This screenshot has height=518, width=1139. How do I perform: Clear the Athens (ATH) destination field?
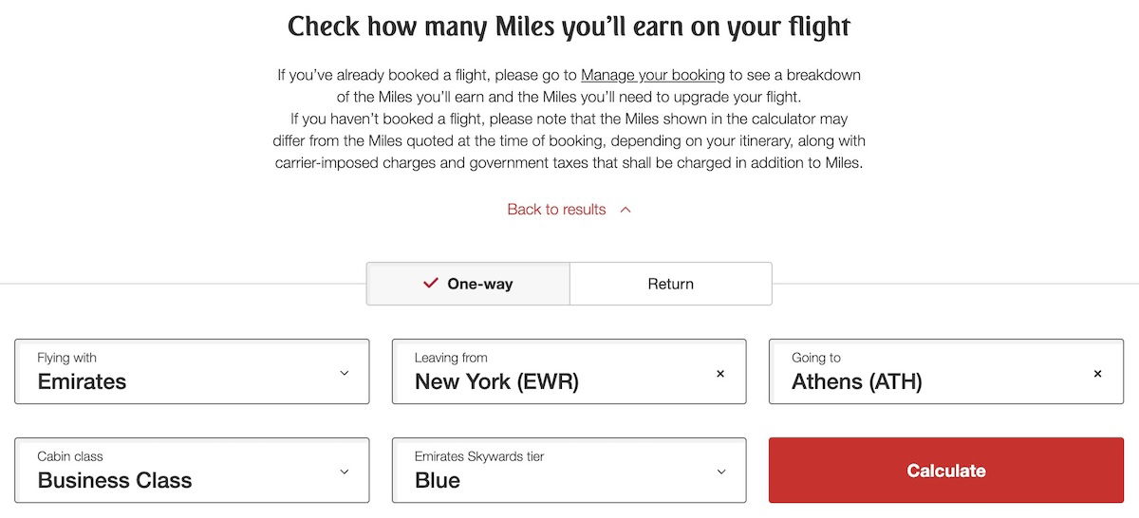[x=1097, y=374]
